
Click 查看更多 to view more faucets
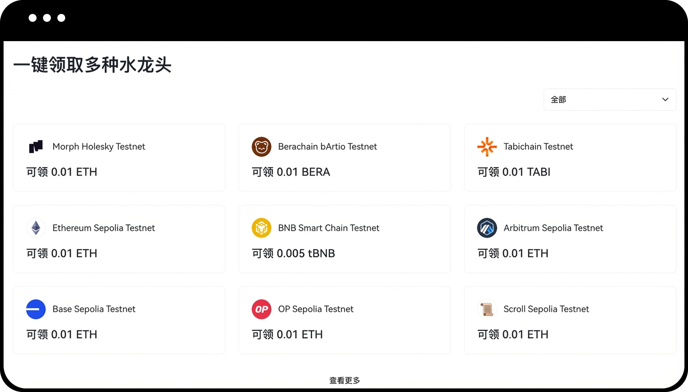click(344, 380)
